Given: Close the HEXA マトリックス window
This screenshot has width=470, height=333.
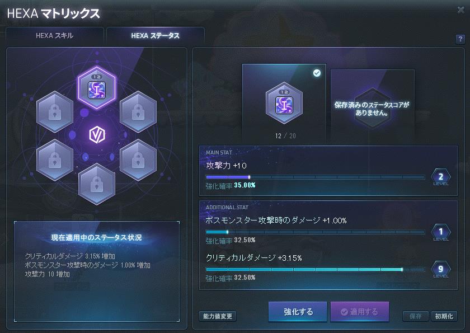Looking at the screenshot, I should [x=461, y=10].
